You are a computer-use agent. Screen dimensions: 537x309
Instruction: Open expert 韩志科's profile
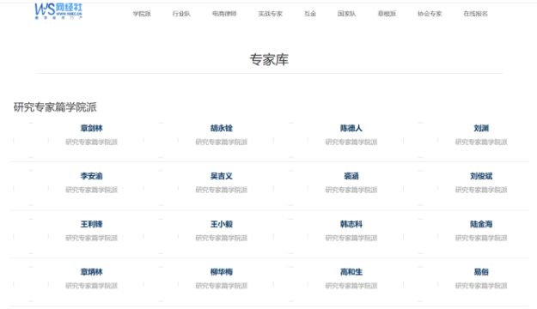[x=351, y=224]
